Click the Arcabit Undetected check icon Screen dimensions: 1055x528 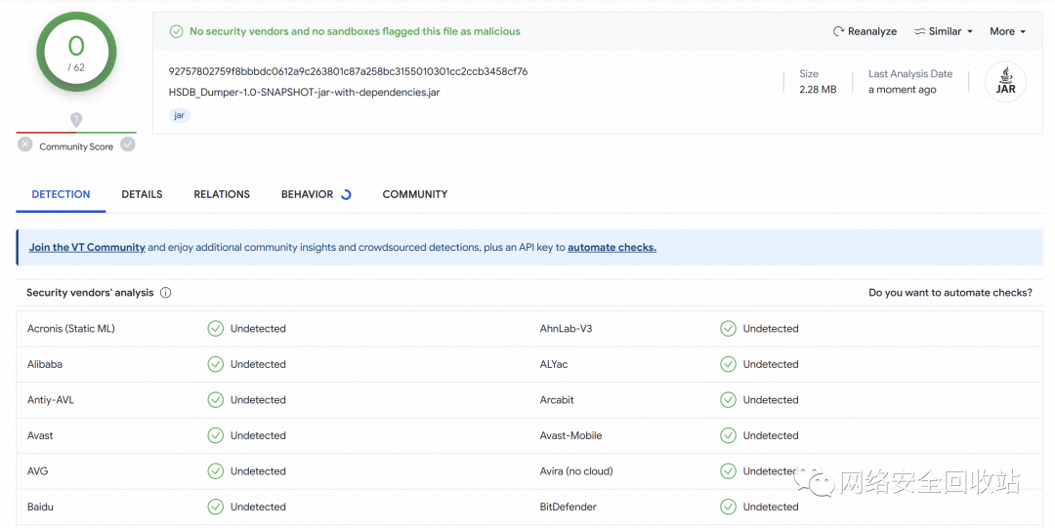(x=728, y=400)
